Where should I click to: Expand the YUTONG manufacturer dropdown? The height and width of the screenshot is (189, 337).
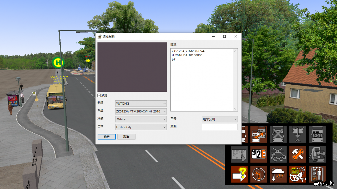coord(141,104)
